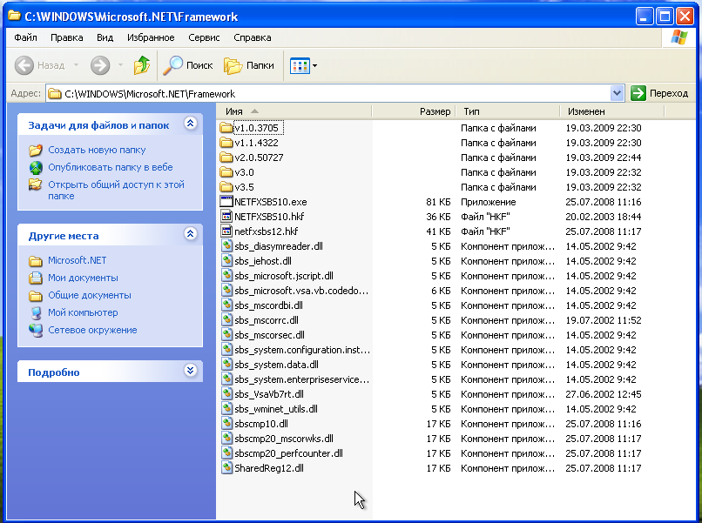Open the Сервис menu
The width and height of the screenshot is (702, 523).
204,37
